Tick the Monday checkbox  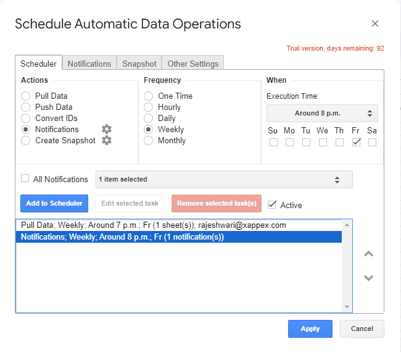[289, 142]
